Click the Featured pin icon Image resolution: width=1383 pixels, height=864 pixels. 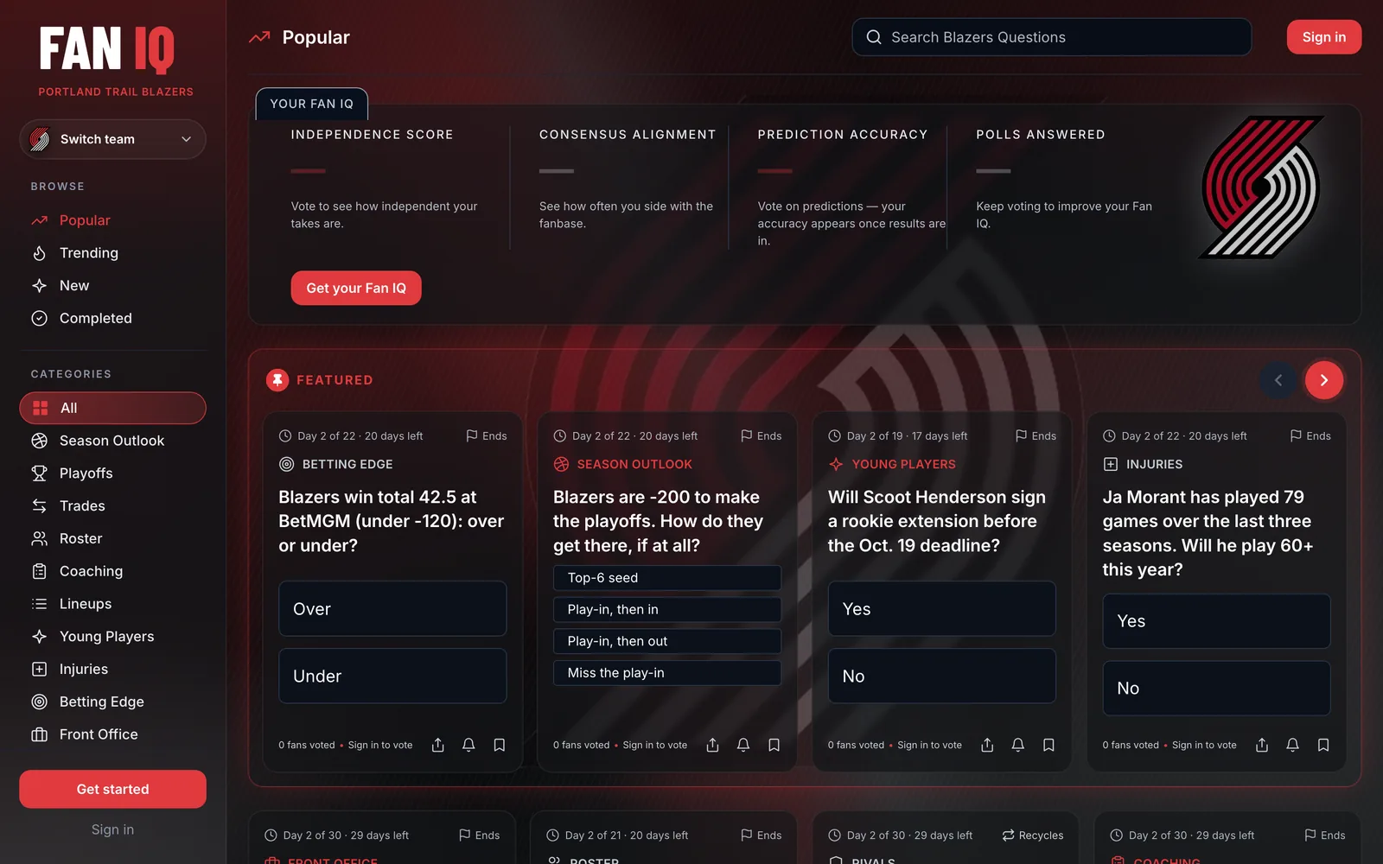pos(277,380)
